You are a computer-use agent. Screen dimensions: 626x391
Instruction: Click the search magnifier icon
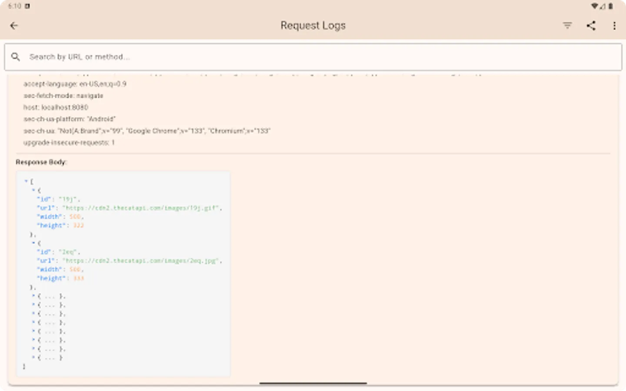[16, 56]
